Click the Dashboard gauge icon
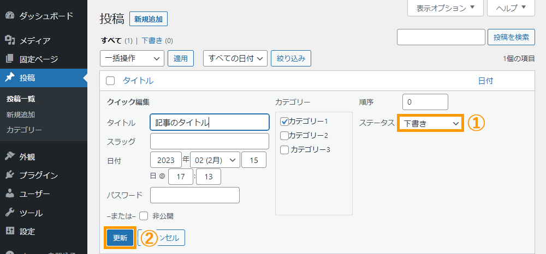Viewport: 546px width, 254px height. coord(10,16)
